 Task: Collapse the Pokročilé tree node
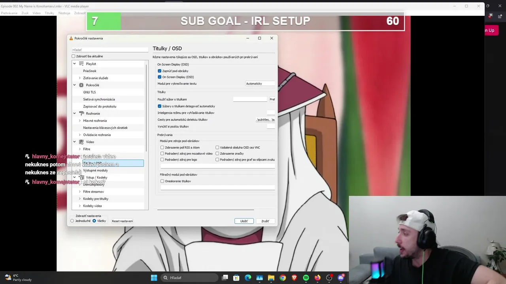tap(74, 85)
